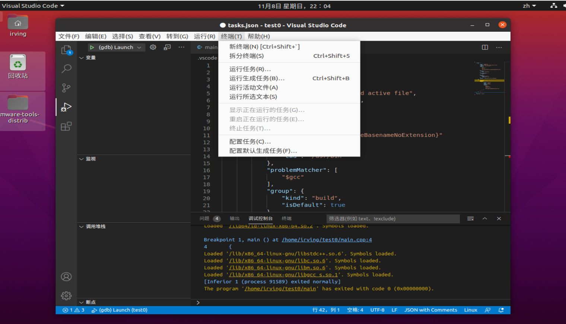The width and height of the screenshot is (566, 324).
Task: Maximize the bottom panel with the chevron
Action: tap(485, 218)
